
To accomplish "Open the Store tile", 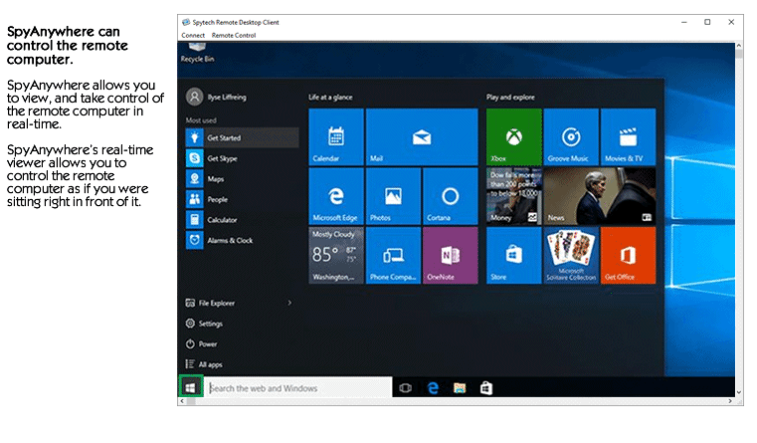I will coord(513,256).
